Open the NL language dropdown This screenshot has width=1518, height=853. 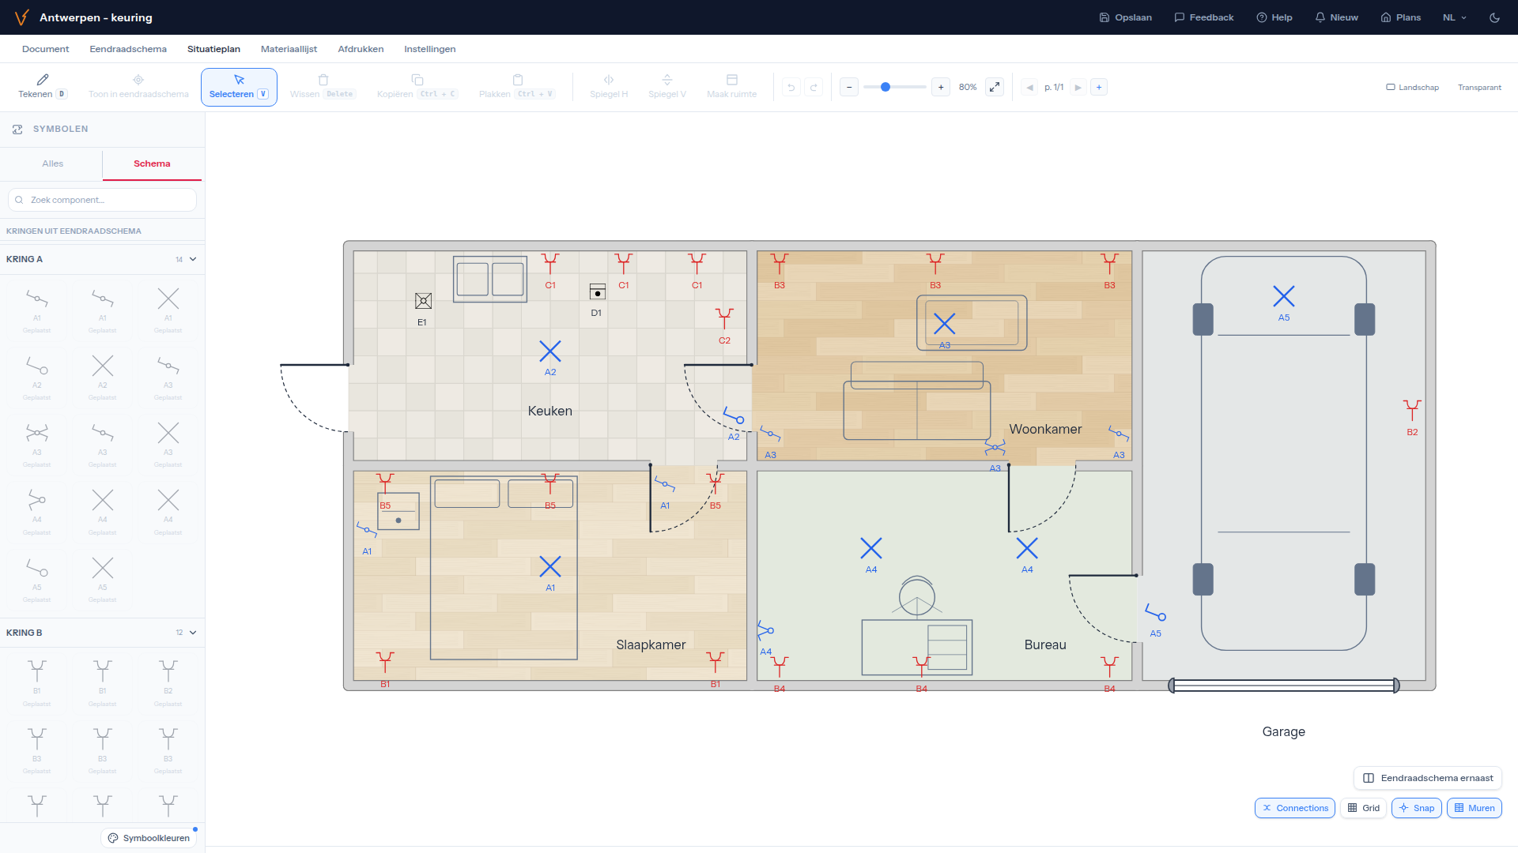1454,17
